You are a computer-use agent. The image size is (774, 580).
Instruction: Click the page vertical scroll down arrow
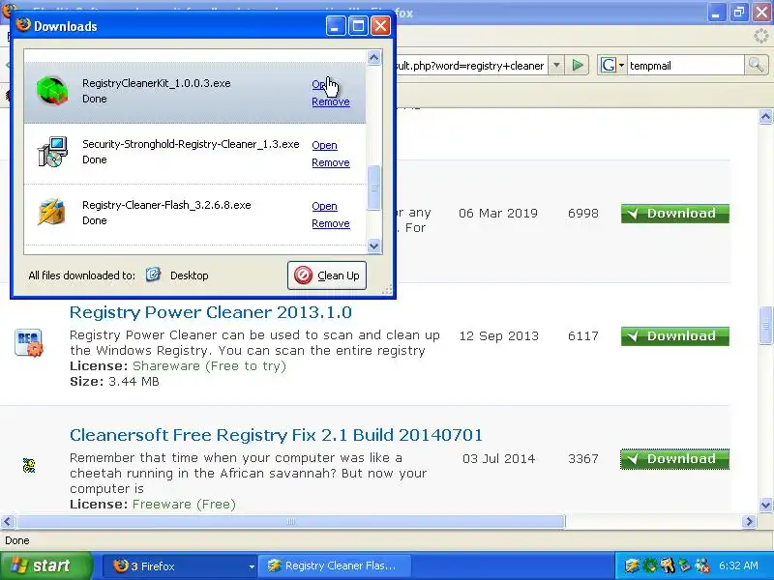coord(765,505)
